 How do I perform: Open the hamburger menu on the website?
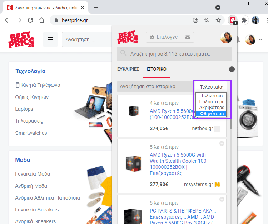pyautogui.click(x=50, y=39)
